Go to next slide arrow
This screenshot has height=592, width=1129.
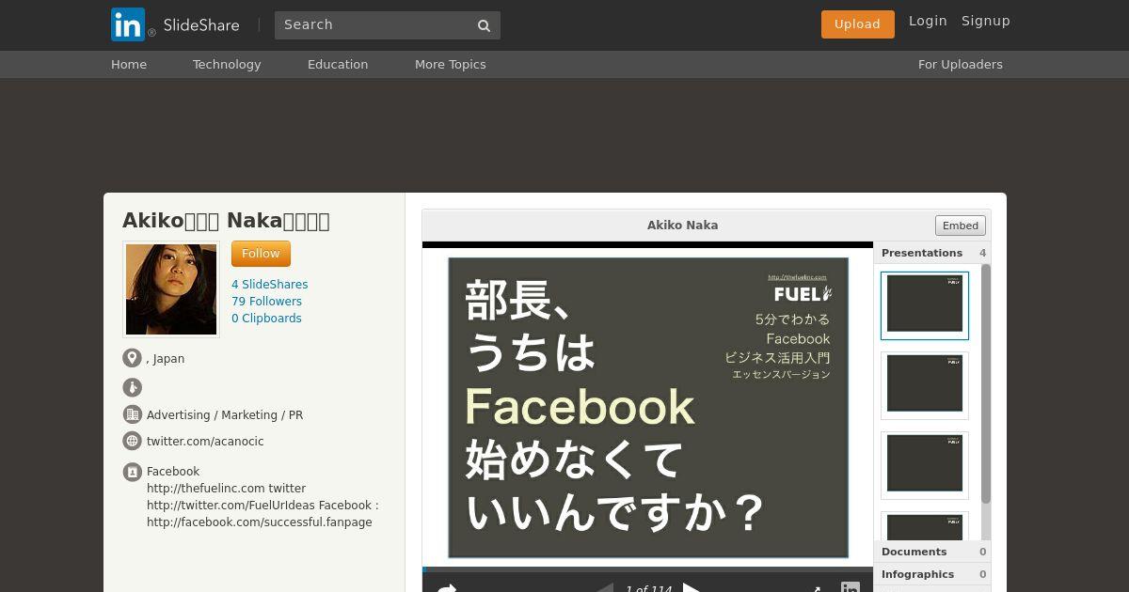click(x=692, y=587)
